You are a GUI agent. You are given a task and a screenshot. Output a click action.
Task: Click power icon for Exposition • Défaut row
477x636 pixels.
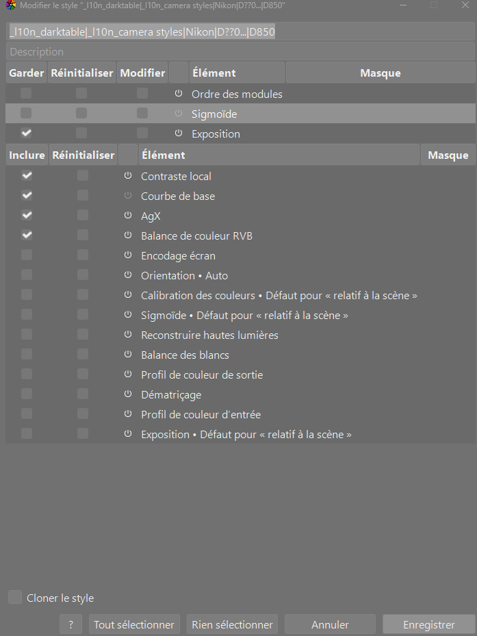[128, 435]
